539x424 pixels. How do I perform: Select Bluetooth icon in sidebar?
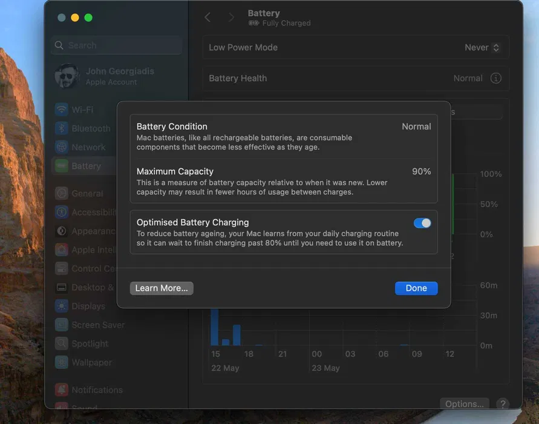coord(62,128)
